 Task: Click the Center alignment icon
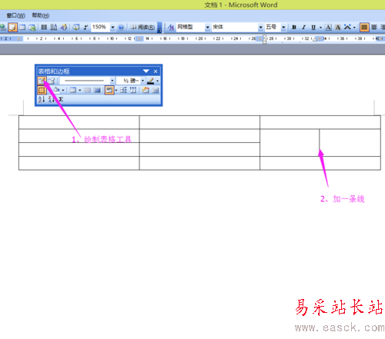point(374,27)
